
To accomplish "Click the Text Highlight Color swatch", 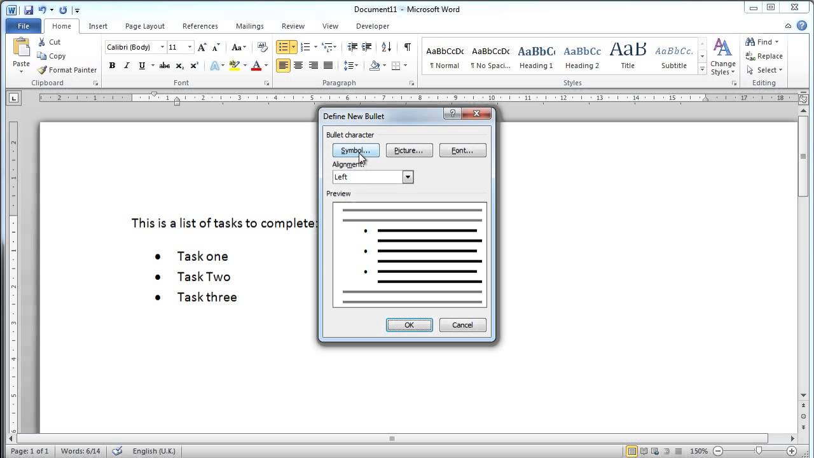I will (x=233, y=66).
